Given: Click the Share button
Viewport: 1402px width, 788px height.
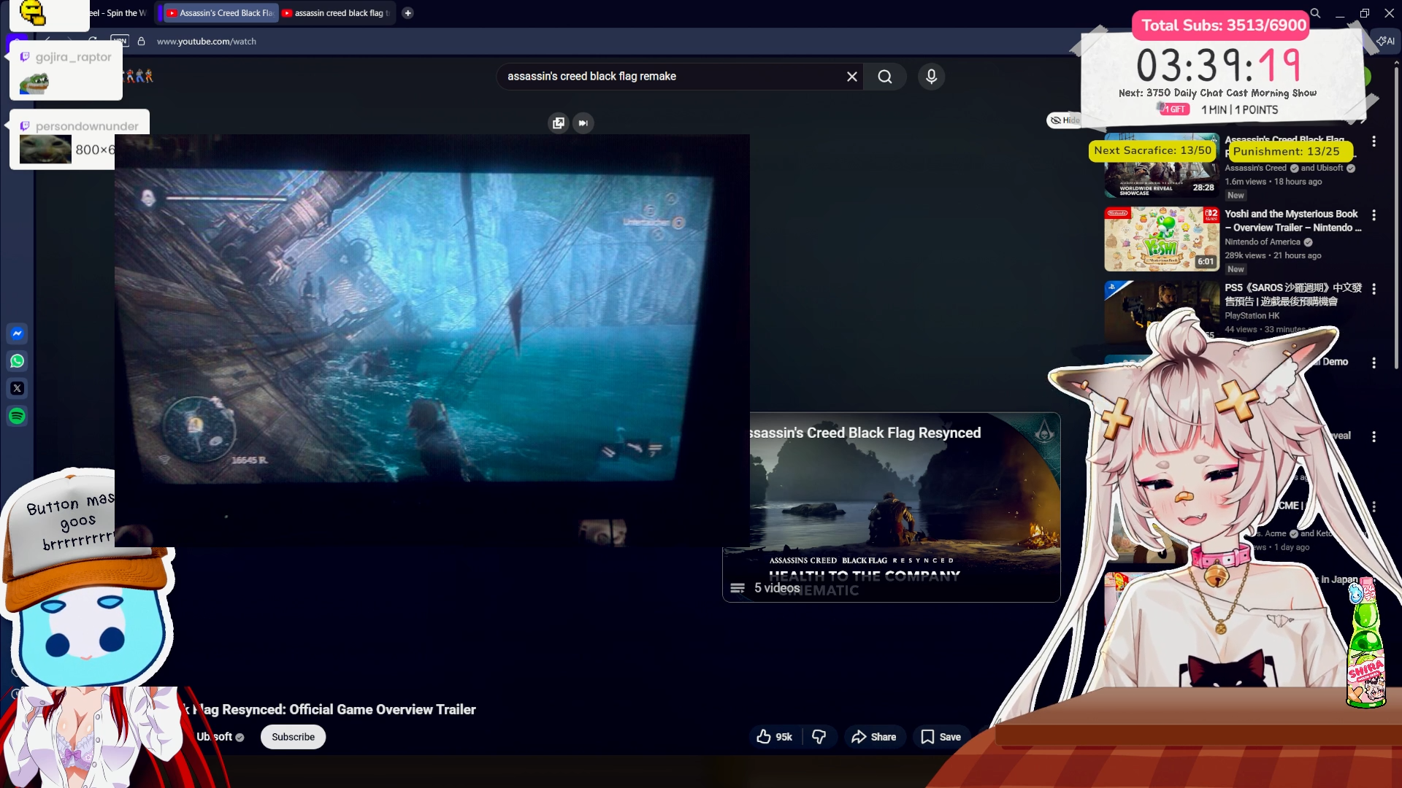Looking at the screenshot, I should 874,737.
